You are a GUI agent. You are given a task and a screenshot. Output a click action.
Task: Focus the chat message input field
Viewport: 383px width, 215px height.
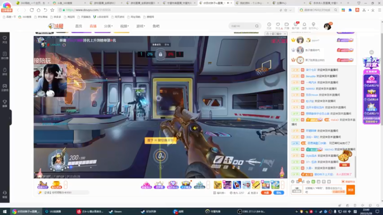325,190
